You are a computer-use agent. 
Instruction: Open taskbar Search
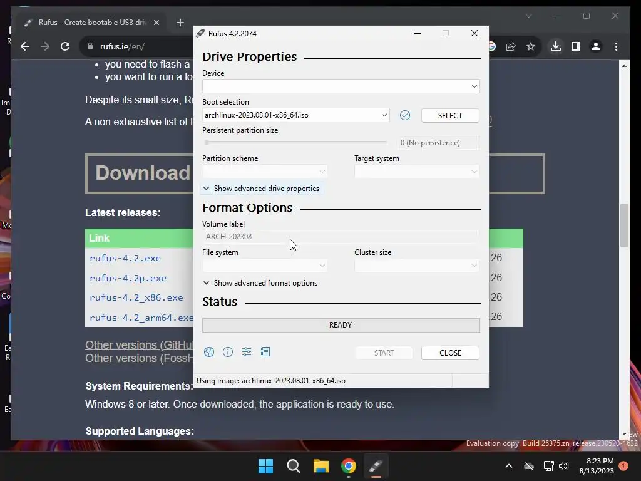(x=294, y=466)
